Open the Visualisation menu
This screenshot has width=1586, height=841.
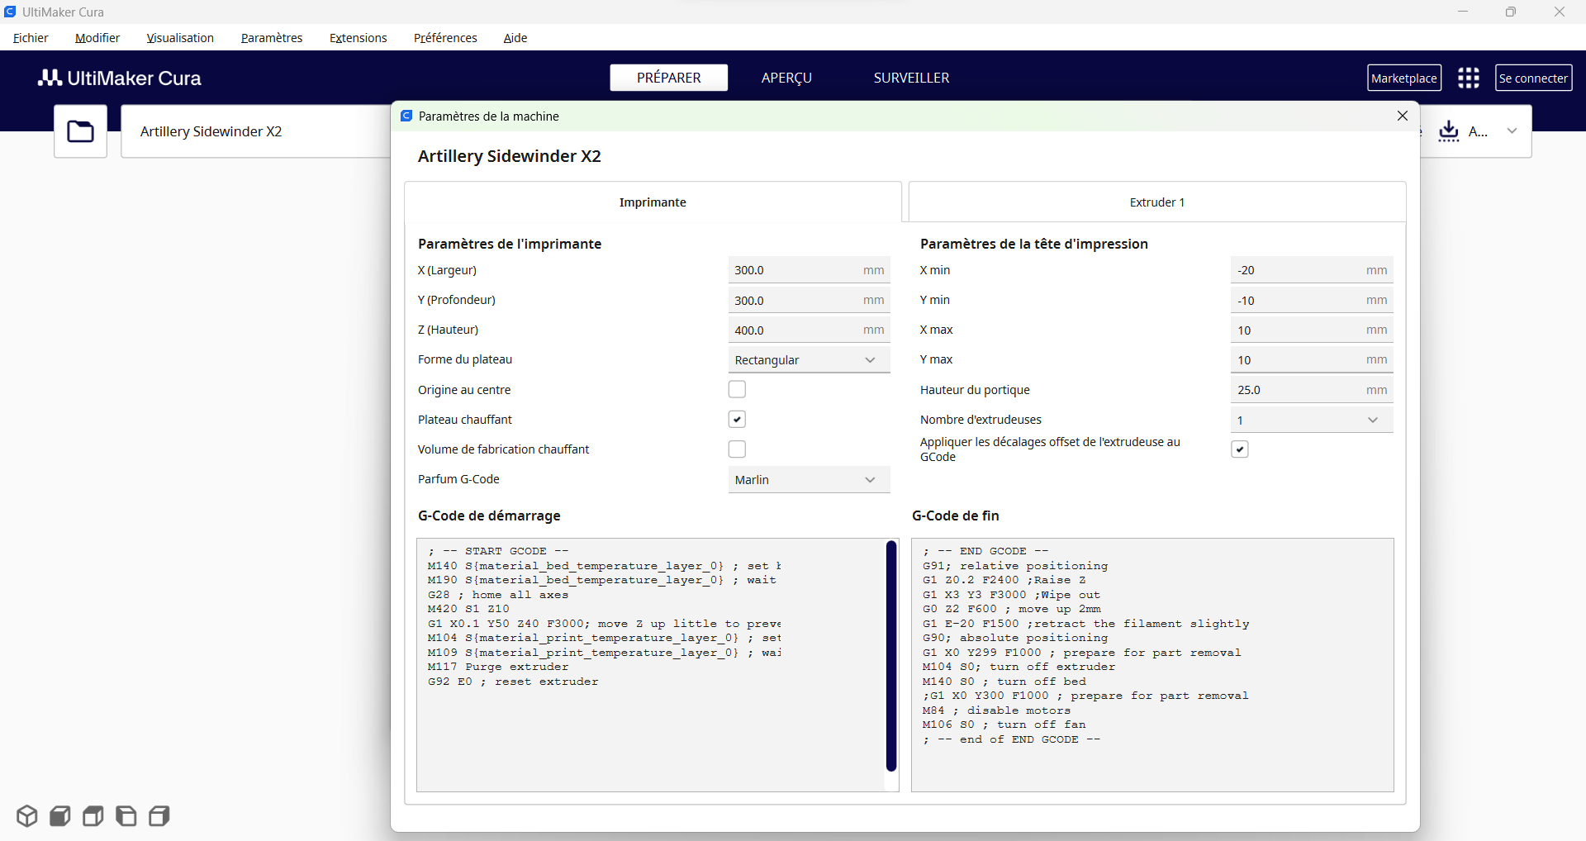[x=180, y=38]
